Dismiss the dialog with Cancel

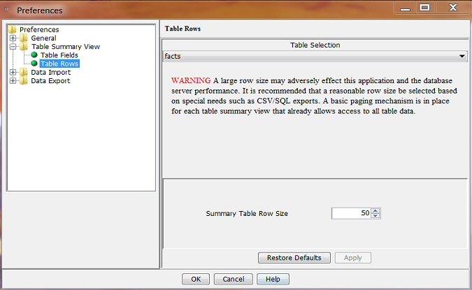click(x=233, y=279)
